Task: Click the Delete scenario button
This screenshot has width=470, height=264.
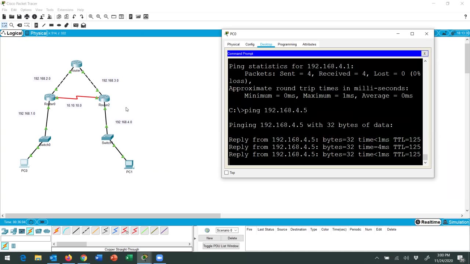Action: [232, 238]
